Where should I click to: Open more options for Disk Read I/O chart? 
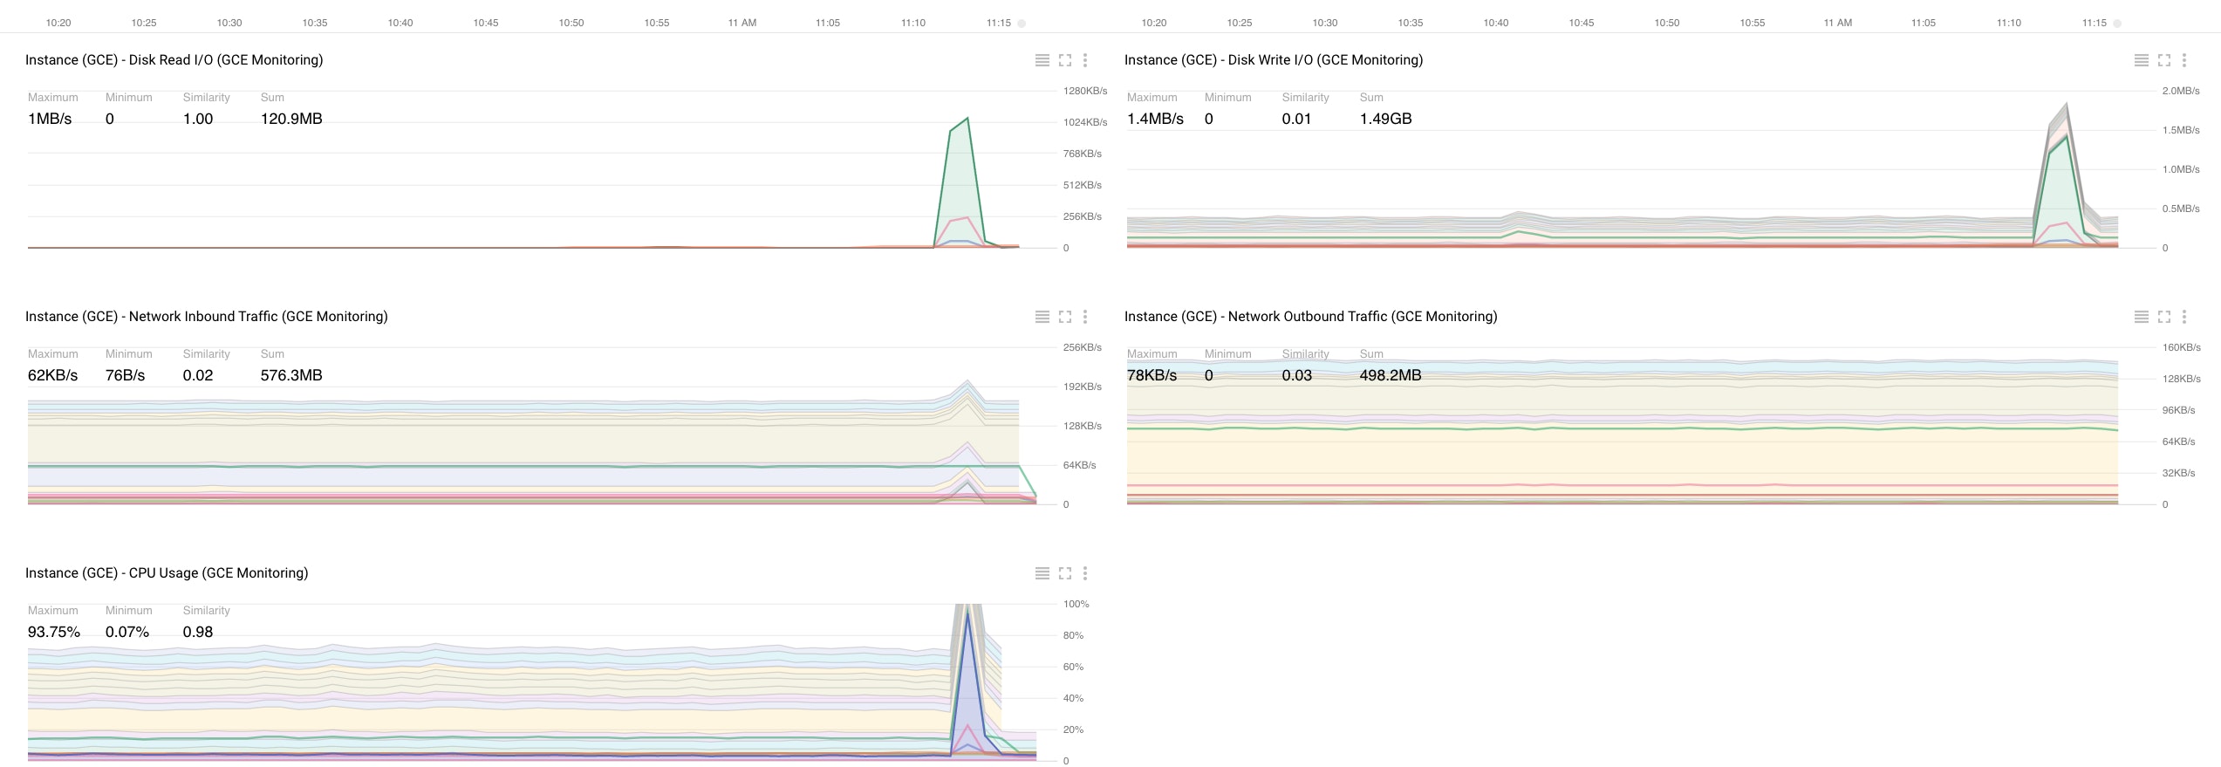1085,60
